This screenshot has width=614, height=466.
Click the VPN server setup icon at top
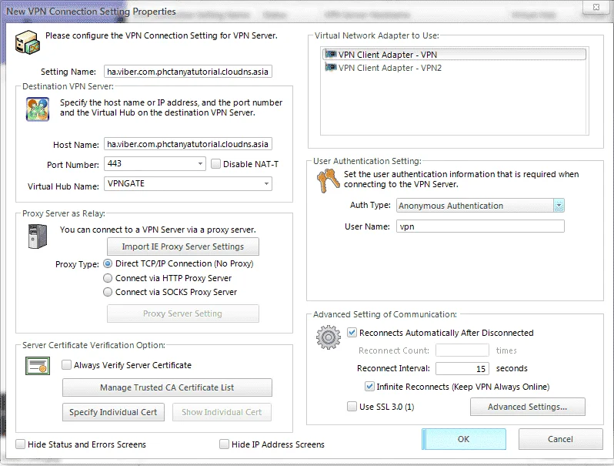[28, 42]
